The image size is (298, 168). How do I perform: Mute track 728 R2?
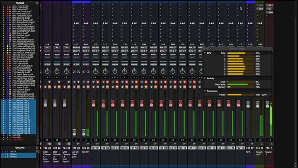[x=108, y=87]
